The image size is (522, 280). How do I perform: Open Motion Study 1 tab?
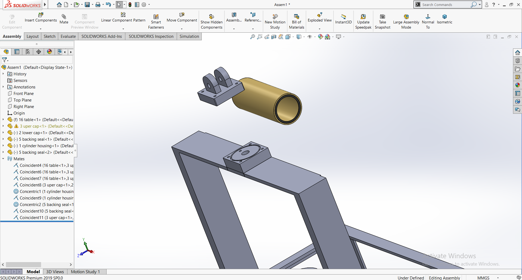pos(85,272)
